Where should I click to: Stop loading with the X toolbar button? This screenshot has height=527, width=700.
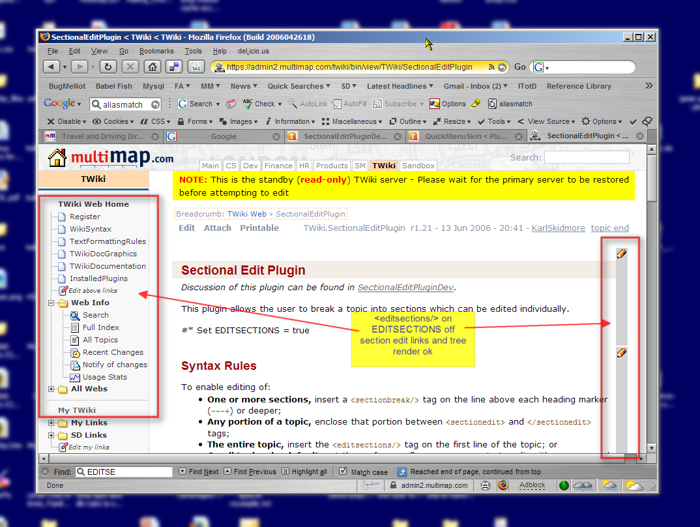pyautogui.click(x=130, y=67)
